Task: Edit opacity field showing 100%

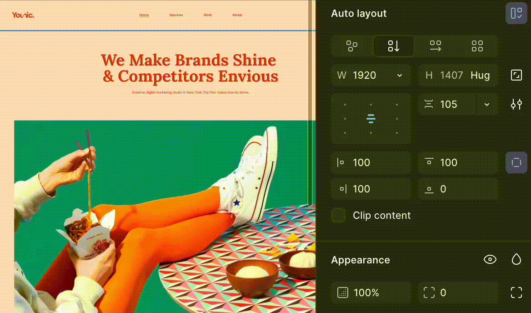Action: pyautogui.click(x=371, y=293)
